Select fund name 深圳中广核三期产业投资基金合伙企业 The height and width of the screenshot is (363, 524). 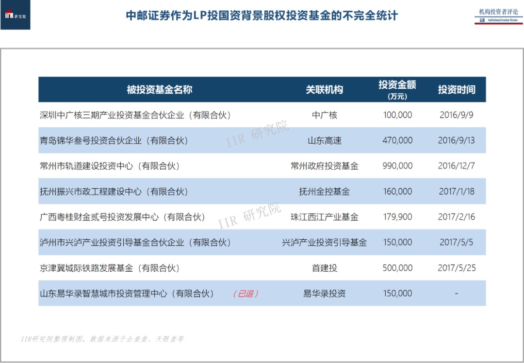(x=112, y=115)
